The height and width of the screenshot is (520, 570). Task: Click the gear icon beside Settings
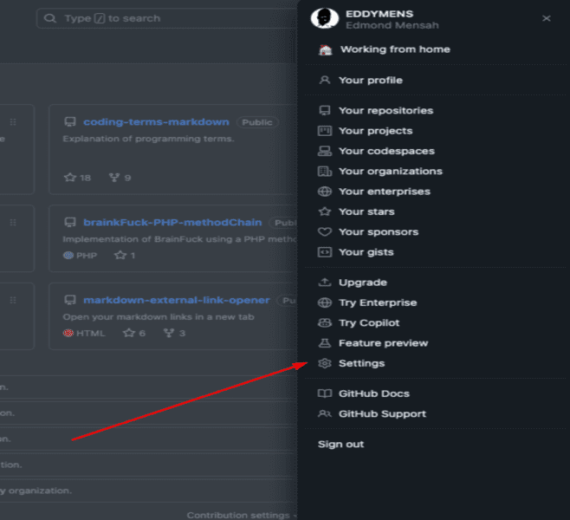point(325,363)
